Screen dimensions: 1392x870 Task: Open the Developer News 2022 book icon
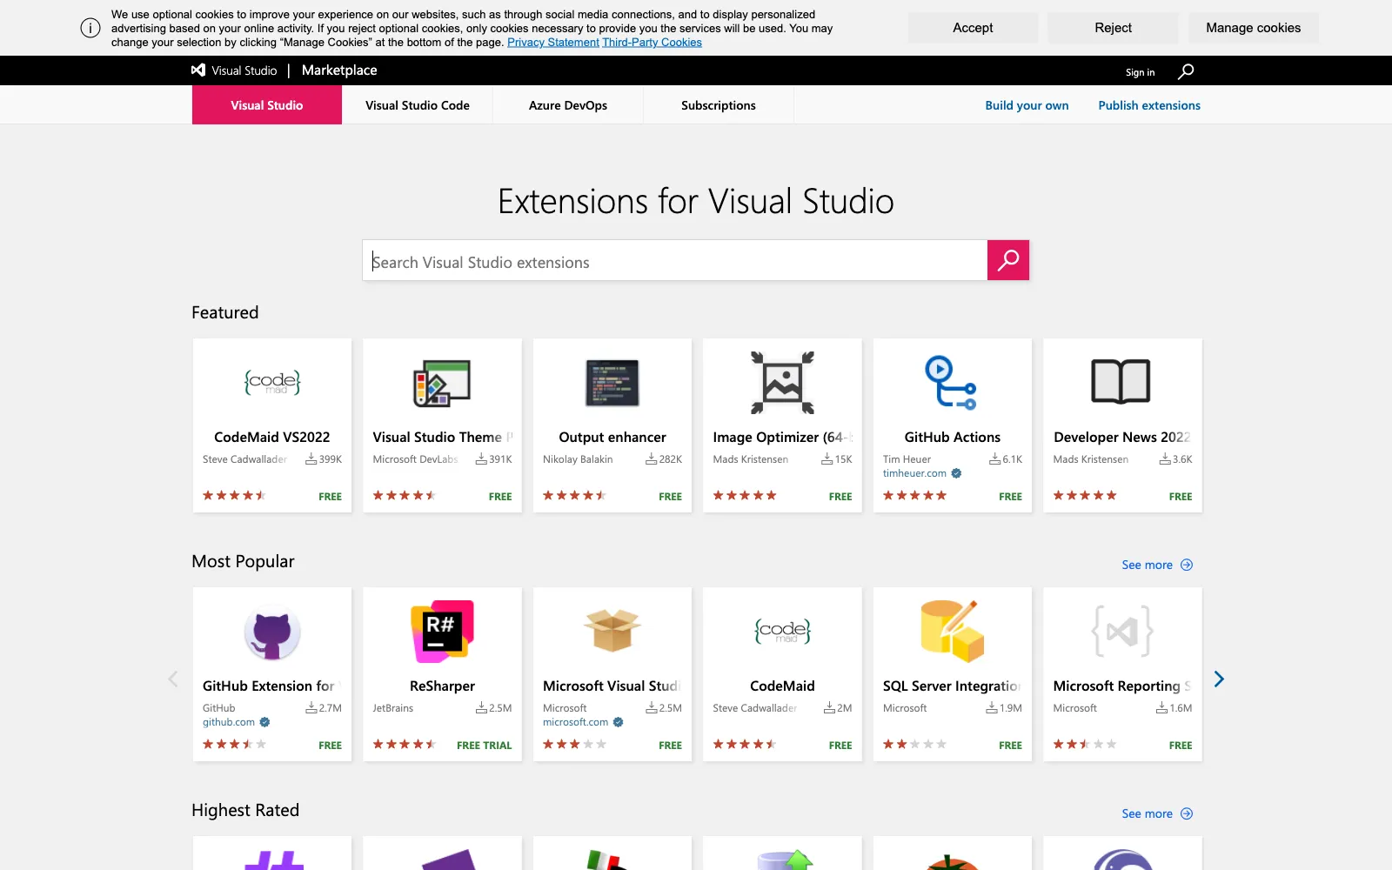1121,382
